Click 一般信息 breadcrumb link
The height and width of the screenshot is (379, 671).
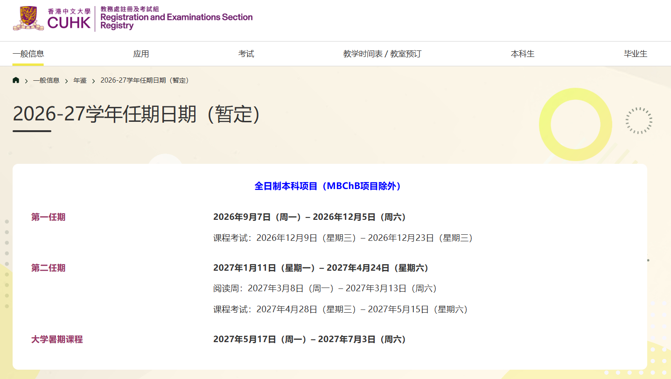tap(46, 80)
